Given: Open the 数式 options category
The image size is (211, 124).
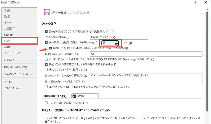Looking at the screenshot, I should click(7, 17).
